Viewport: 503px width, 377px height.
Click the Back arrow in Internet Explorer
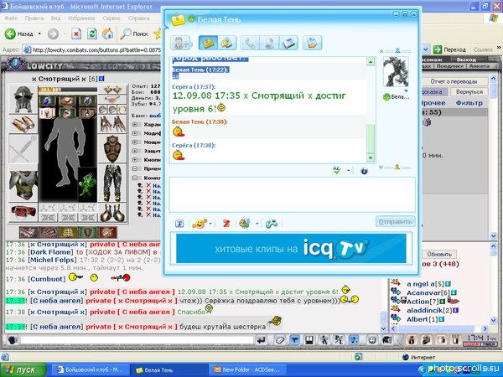pyautogui.click(x=10, y=34)
